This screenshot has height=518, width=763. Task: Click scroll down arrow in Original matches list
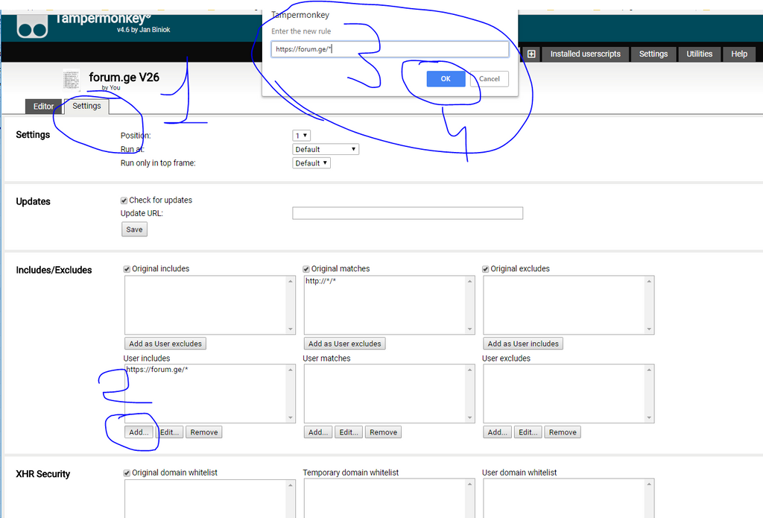point(469,329)
